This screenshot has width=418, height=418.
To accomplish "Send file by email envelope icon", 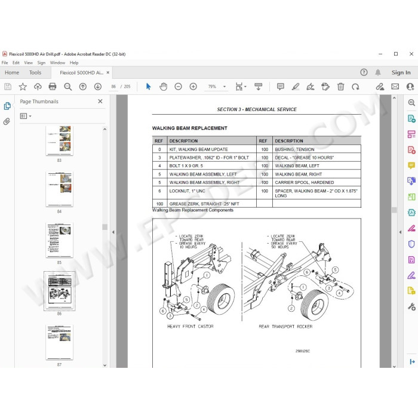I will click(395, 87).
